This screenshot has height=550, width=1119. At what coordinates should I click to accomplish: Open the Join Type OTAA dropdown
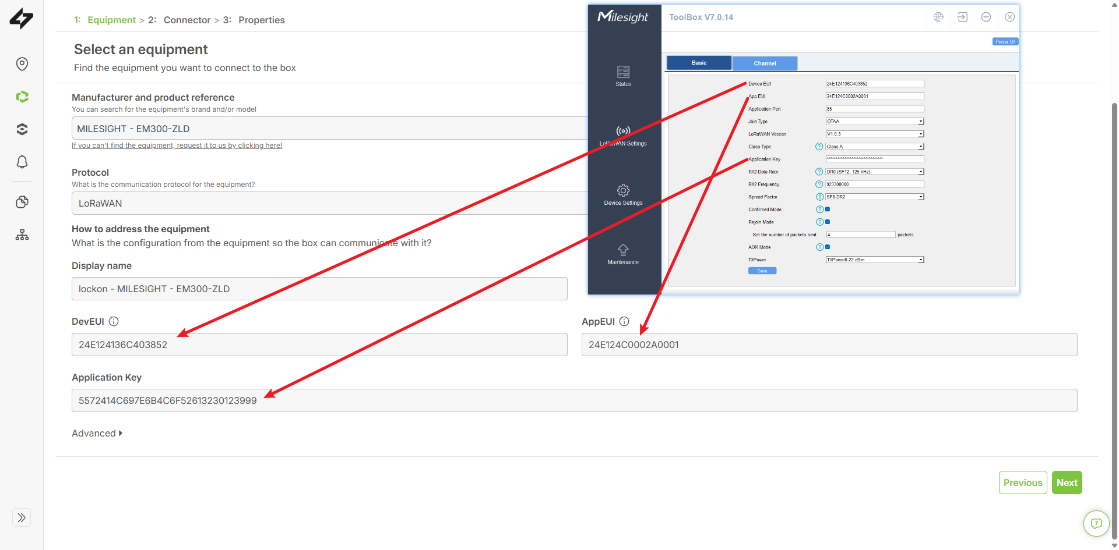(x=875, y=122)
